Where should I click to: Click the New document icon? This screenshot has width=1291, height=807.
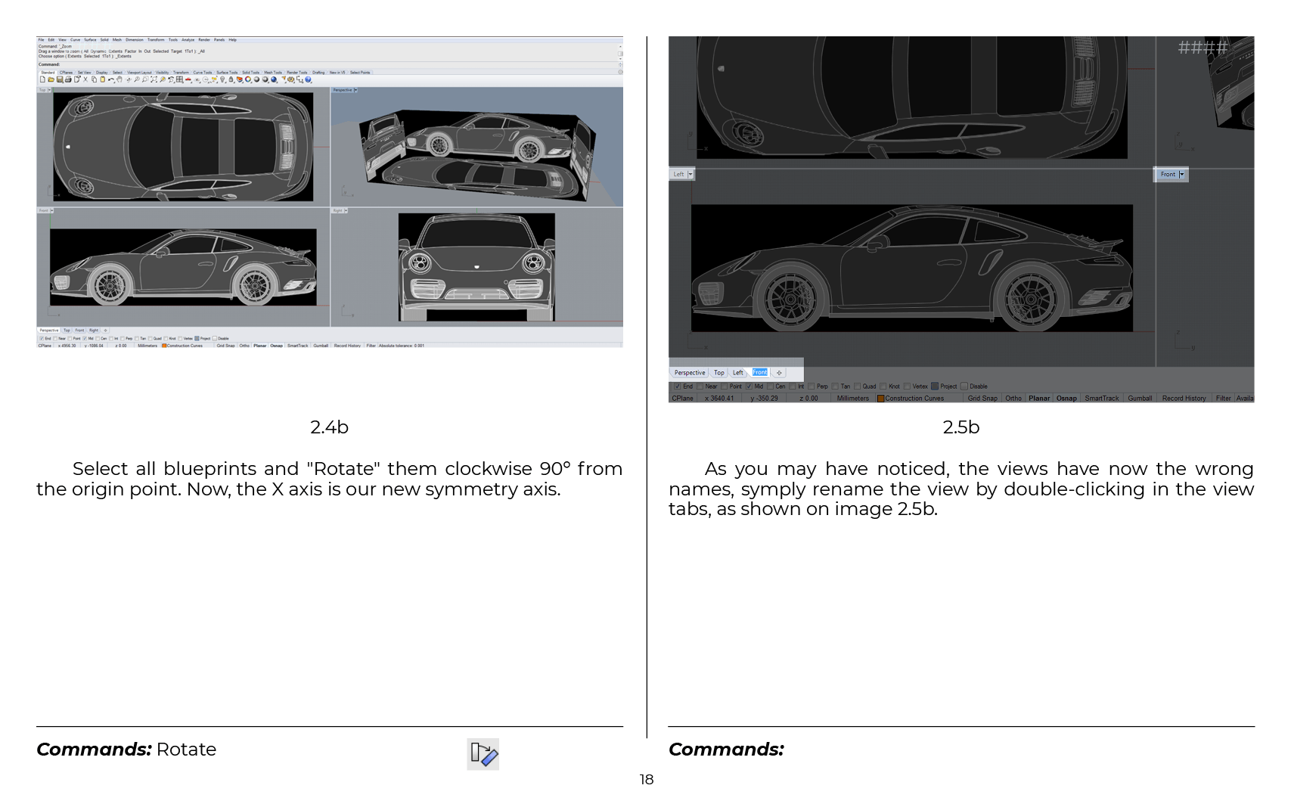coord(42,79)
